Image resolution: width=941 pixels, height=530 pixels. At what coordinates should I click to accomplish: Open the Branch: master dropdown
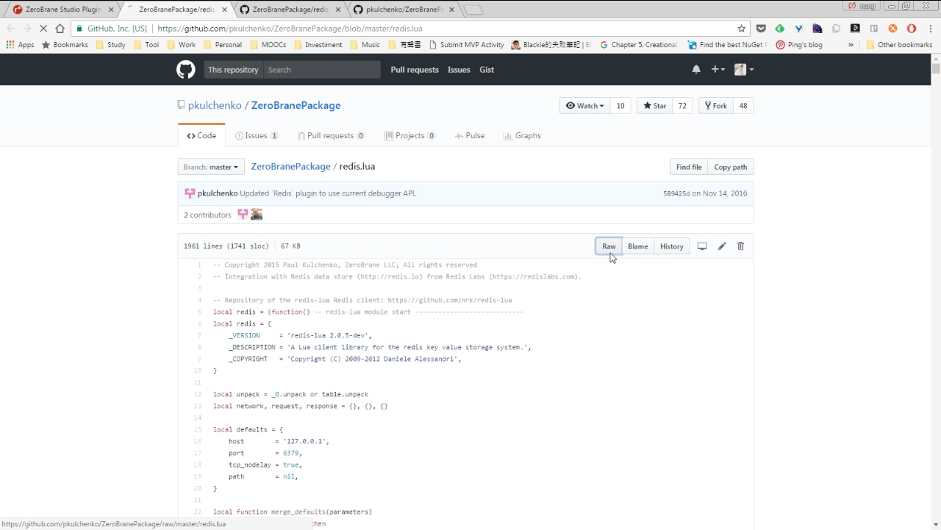[x=211, y=167]
